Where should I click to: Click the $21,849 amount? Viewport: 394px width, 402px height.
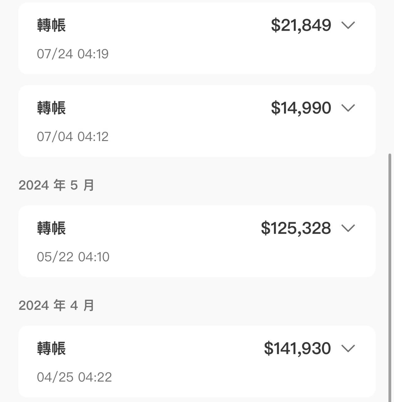301,25
